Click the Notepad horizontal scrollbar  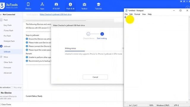point(156,102)
